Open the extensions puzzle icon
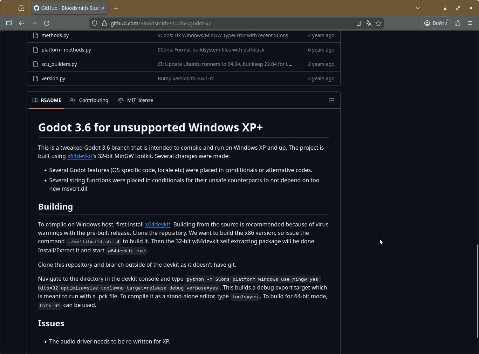The width and height of the screenshot is (479, 354). pyautogui.click(x=458, y=23)
